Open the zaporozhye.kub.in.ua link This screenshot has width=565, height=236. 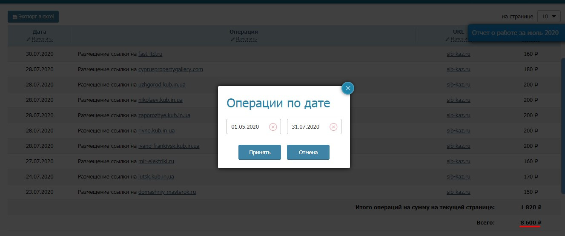[x=164, y=115]
